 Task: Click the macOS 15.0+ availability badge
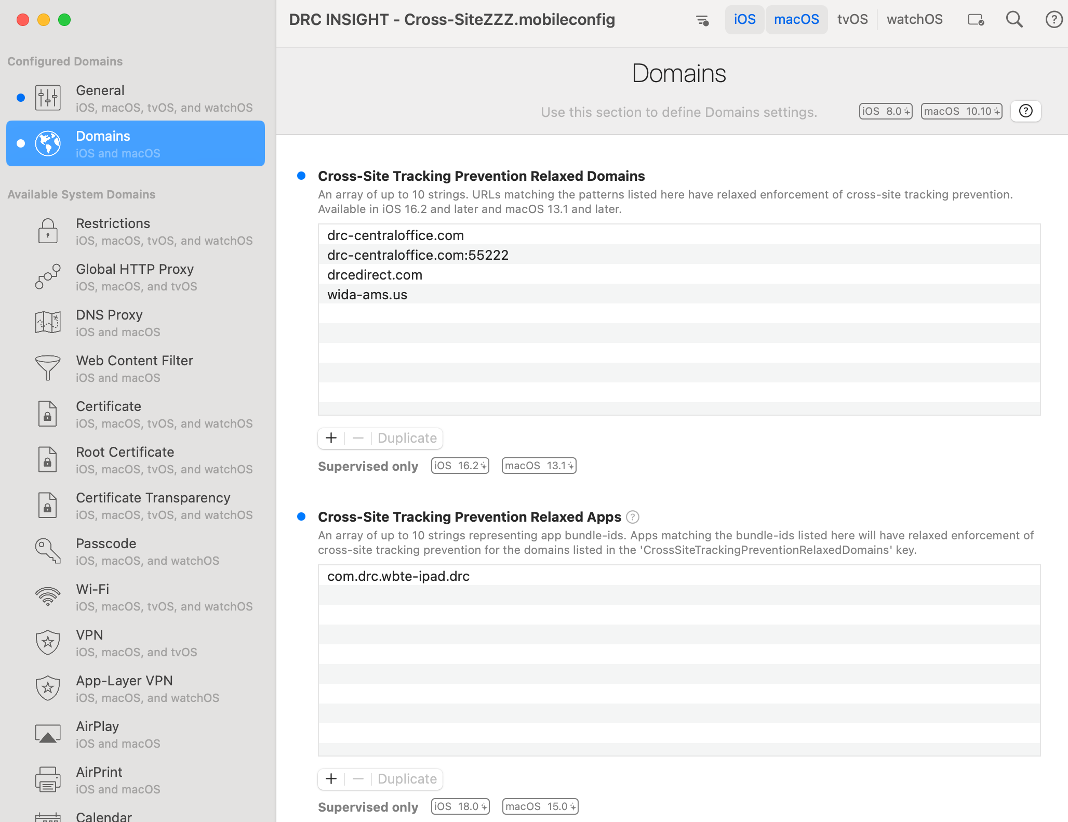[x=540, y=806]
